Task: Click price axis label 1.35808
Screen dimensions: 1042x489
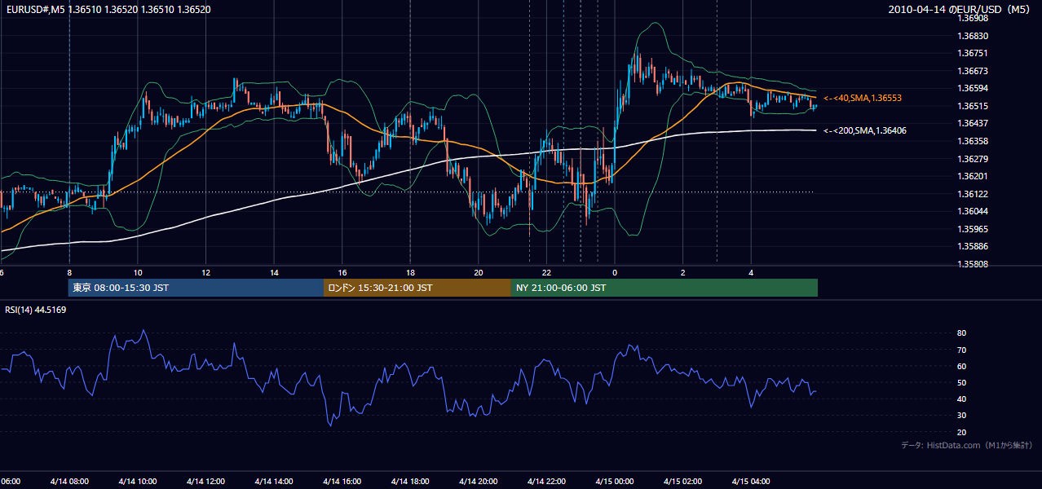Action: tap(974, 264)
